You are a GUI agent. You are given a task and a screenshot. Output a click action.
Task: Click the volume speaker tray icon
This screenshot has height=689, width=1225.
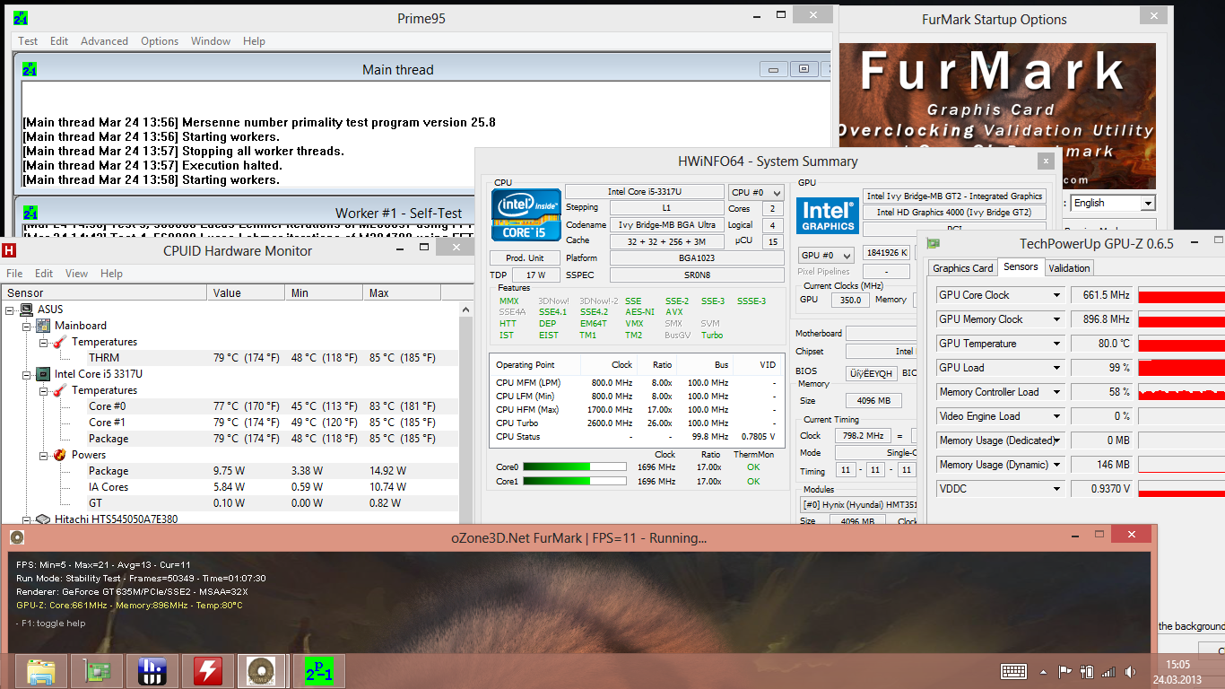coord(1129,671)
